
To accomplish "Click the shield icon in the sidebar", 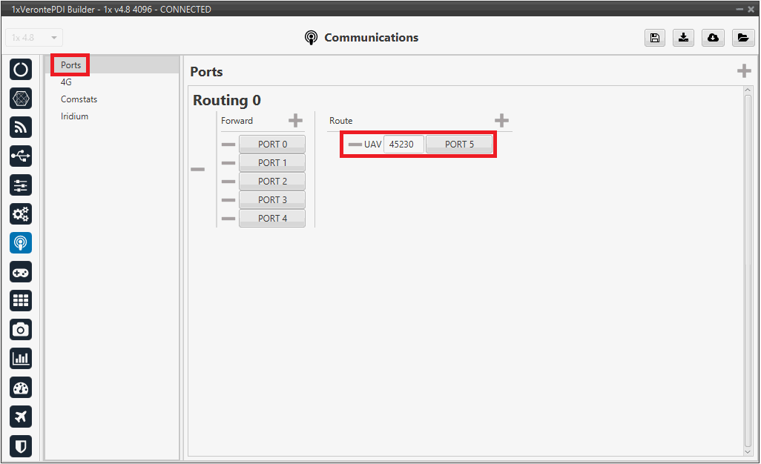I will pyautogui.click(x=21, y=445).
